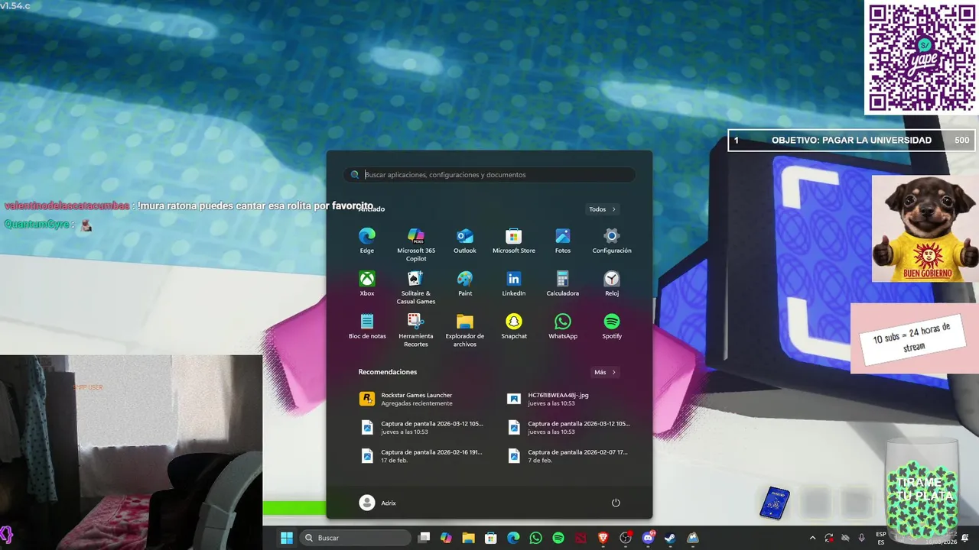This screenshot has height=550, width=979.
Task: Show all apps with the Todos button
Action: [x=603, y=209]
